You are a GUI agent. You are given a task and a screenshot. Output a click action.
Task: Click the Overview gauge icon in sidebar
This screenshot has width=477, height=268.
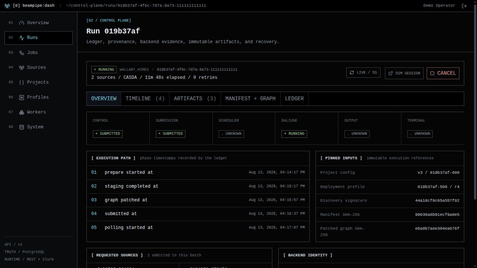click(21, 23)
